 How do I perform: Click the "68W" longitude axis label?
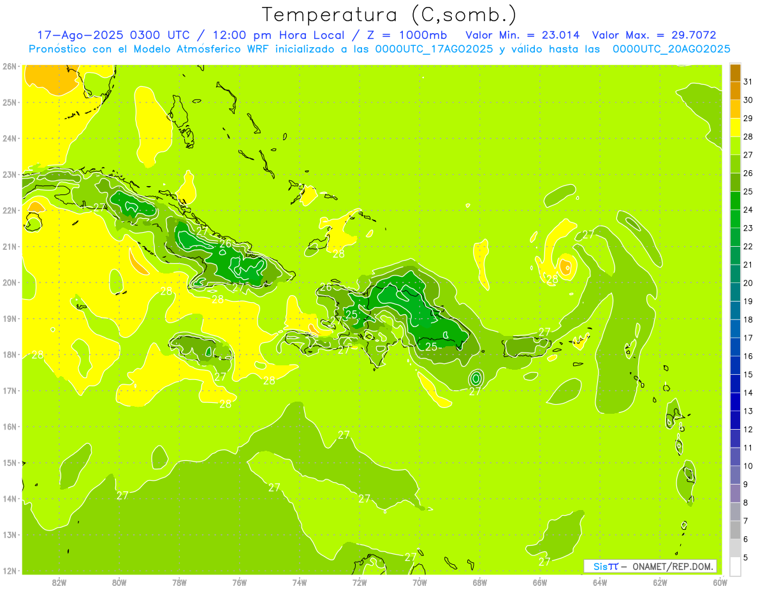[x=479, y=581]
